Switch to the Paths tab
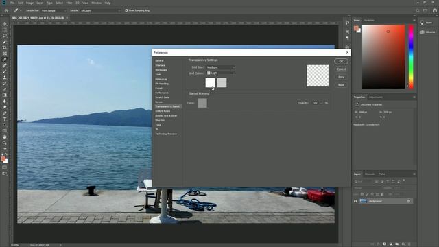Screen dimensions: 439x247 (x=382, y=174)
